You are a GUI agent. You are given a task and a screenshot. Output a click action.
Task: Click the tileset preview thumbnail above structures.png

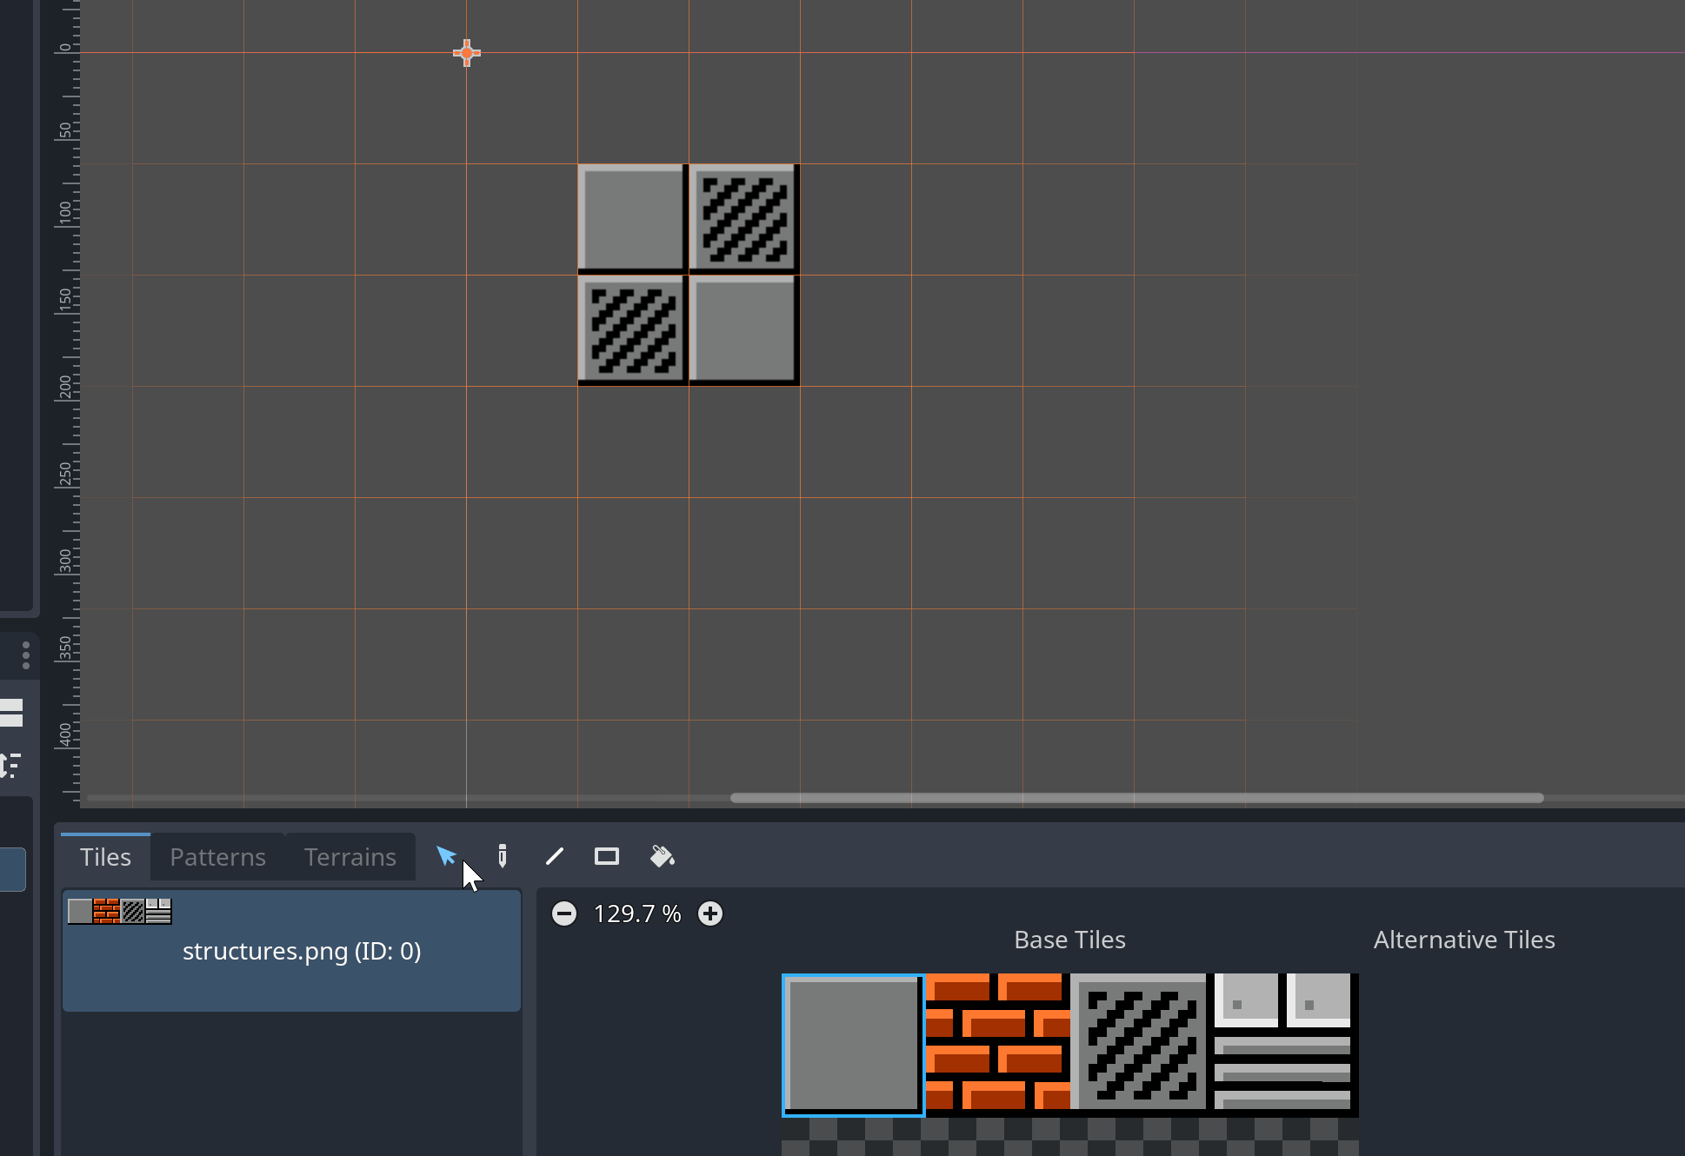coord(119,911)
